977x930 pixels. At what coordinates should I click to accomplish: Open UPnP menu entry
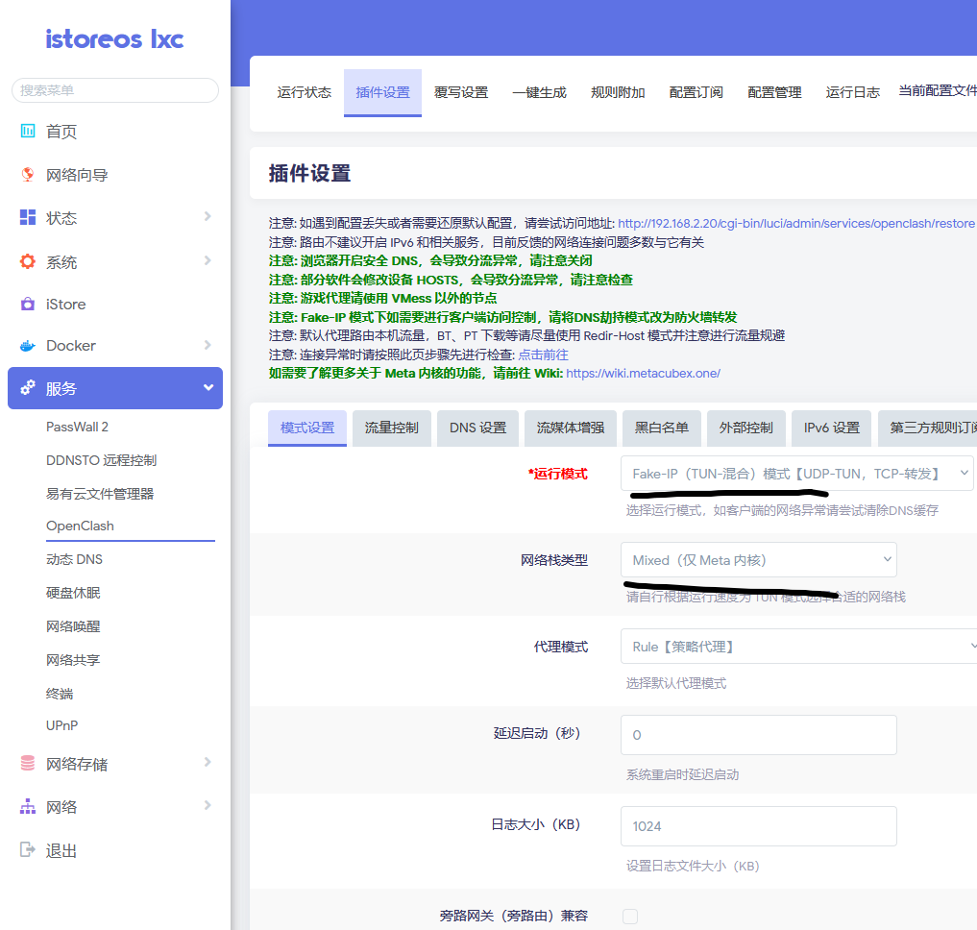click(x=61, y=725)
